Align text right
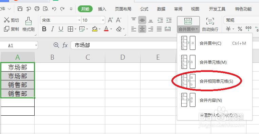The height and width of the screenshot is (134, 259). pyautogui.click(x=151, y=29)
